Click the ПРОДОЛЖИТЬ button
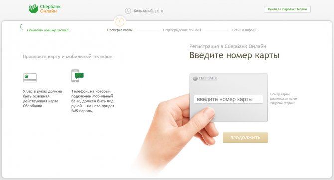This screenshot has width=334, height=180. coord(245,138)
